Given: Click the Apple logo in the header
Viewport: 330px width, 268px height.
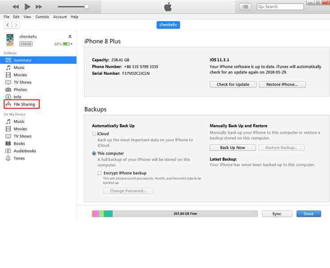Looking at the screenshot, I should tap(168, 7).
